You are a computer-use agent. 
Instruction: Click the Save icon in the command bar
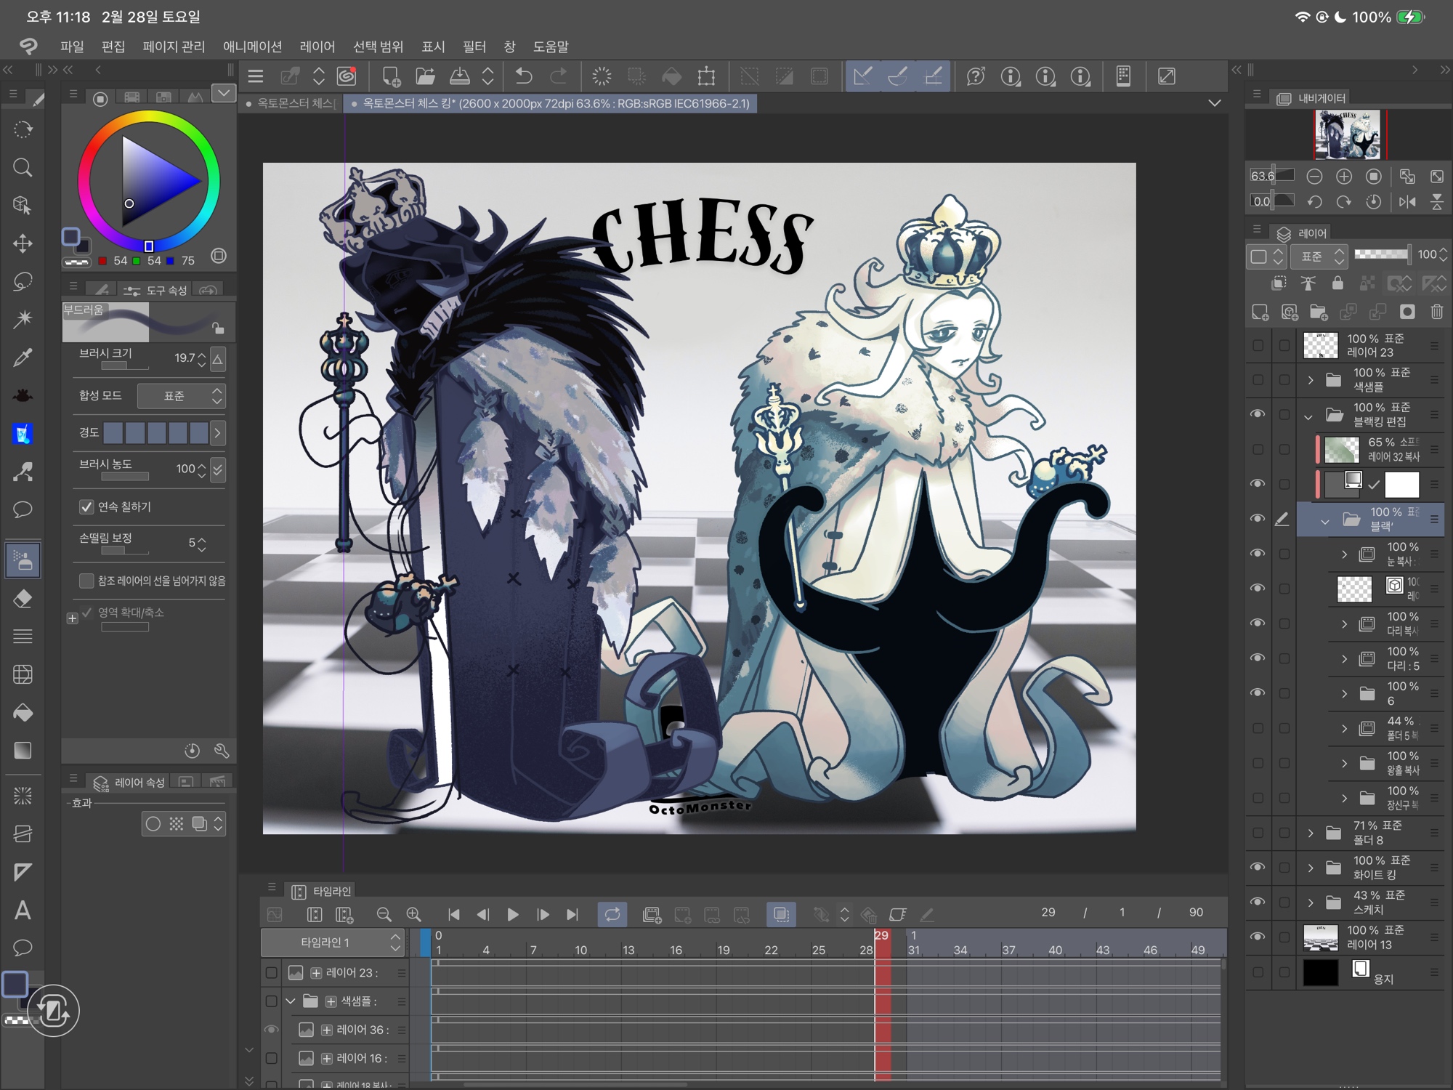460,76
